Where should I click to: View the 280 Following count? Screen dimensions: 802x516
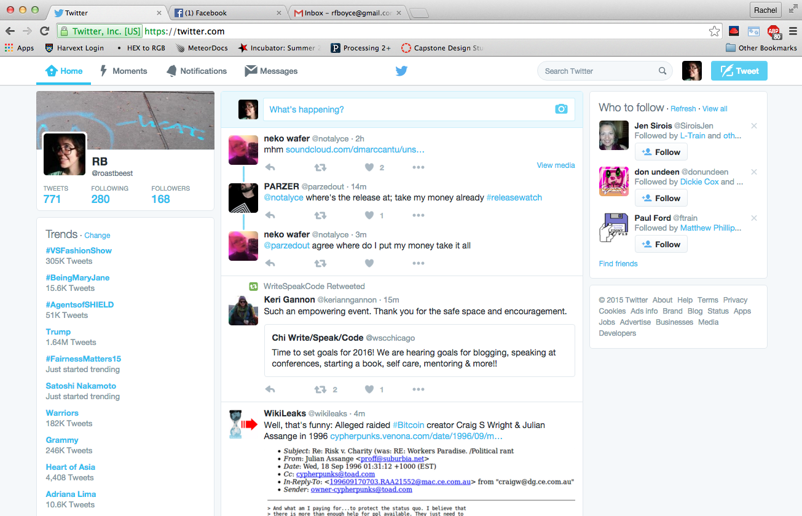[x=100, y=199]
